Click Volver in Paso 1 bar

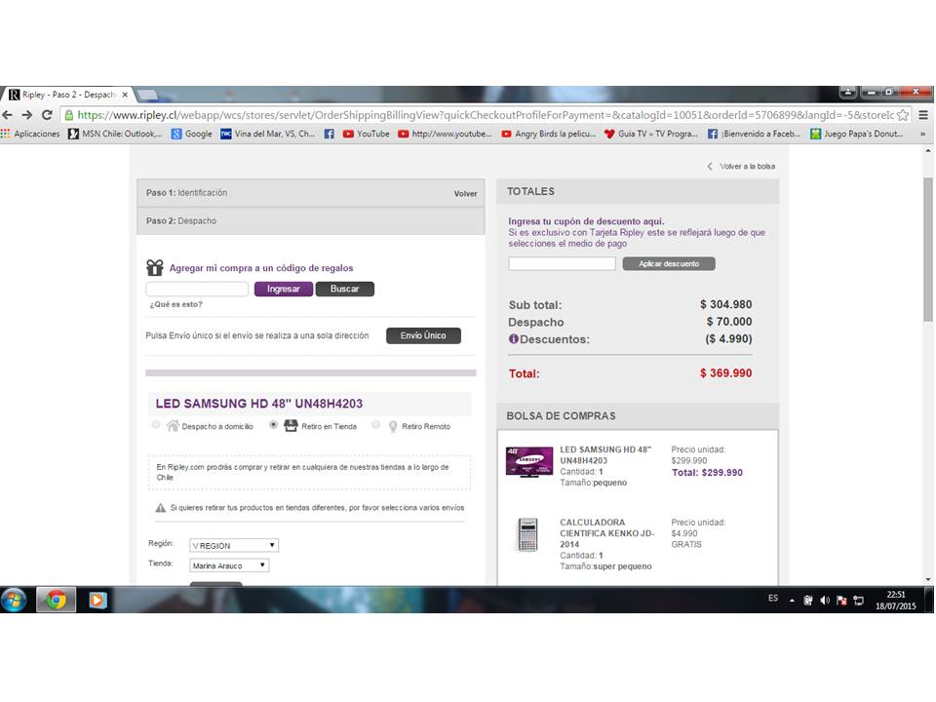(x=465, y=193)
